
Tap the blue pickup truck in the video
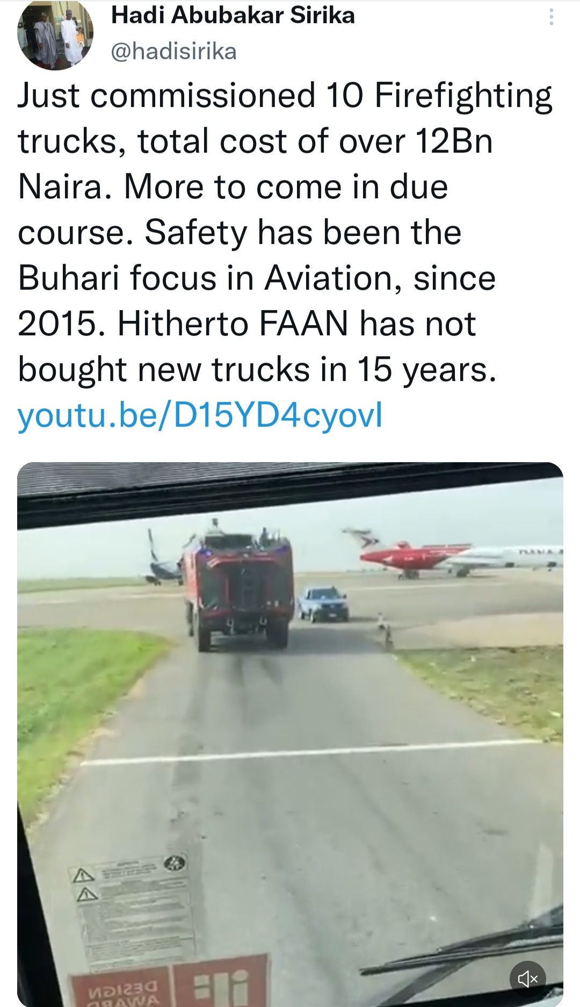tap(323, 603)
